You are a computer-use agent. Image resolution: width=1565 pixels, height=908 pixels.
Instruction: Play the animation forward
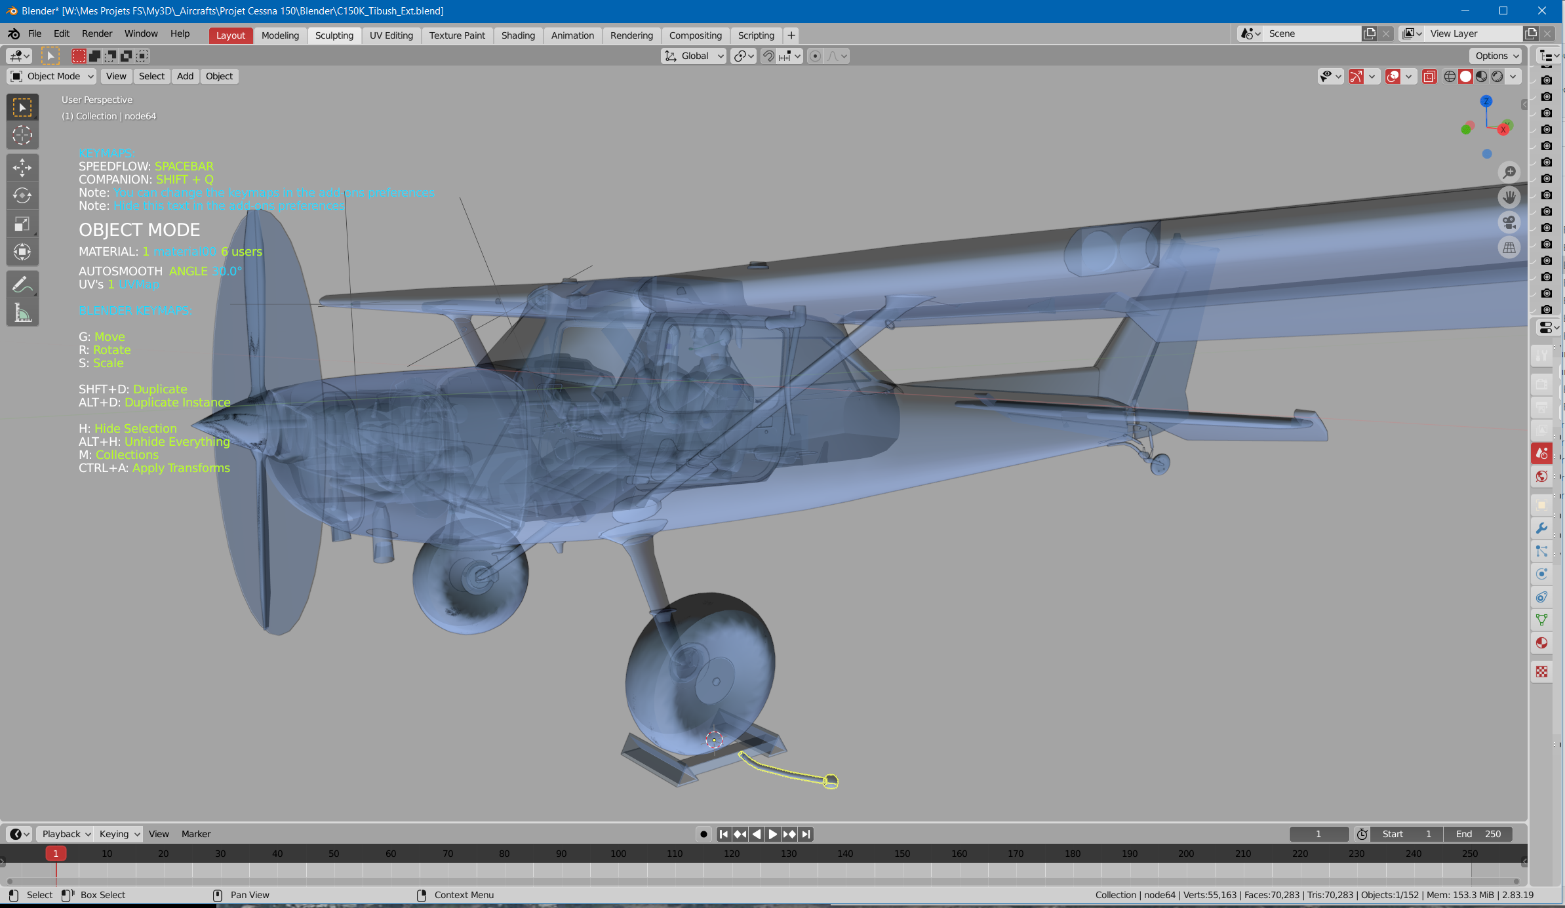(x=772, y=834)
